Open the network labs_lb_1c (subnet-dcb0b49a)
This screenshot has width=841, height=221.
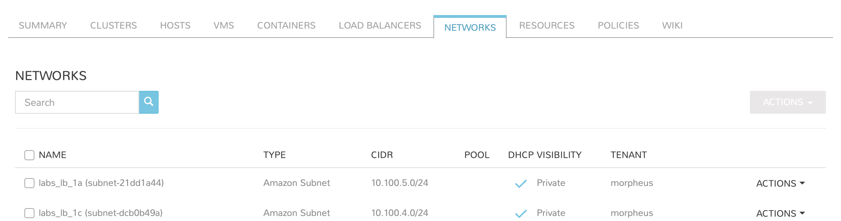pos(101,213)
